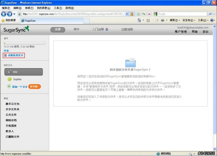Click the search magnifier icon
The image size is (217, 156).
click(210, 14)
